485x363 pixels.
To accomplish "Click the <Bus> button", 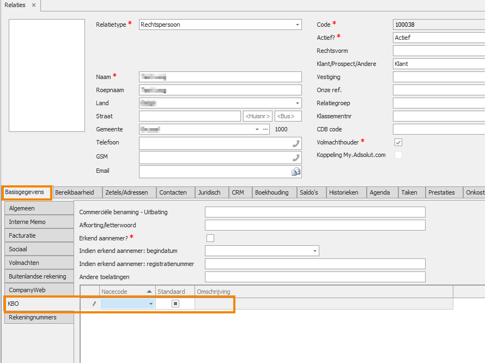I will [288, 116].
